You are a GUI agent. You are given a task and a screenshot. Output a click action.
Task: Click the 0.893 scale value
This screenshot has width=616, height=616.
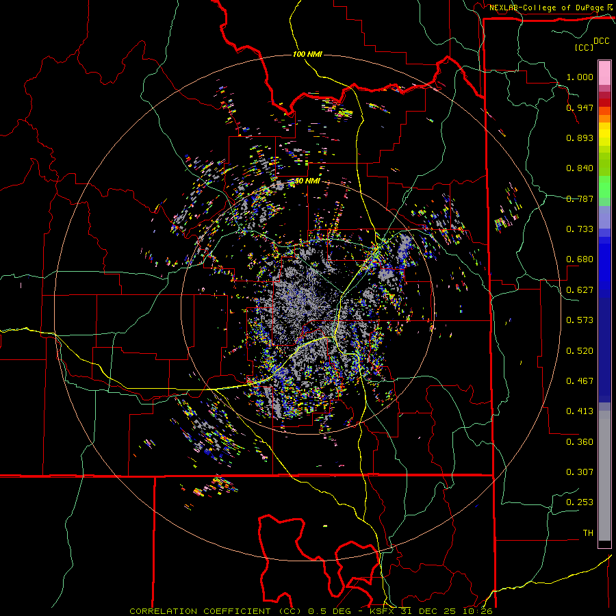[580, 138]
